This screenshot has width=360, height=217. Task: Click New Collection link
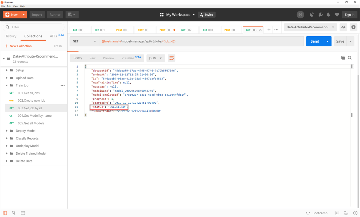pyautogui.click(x=18, y=46)
